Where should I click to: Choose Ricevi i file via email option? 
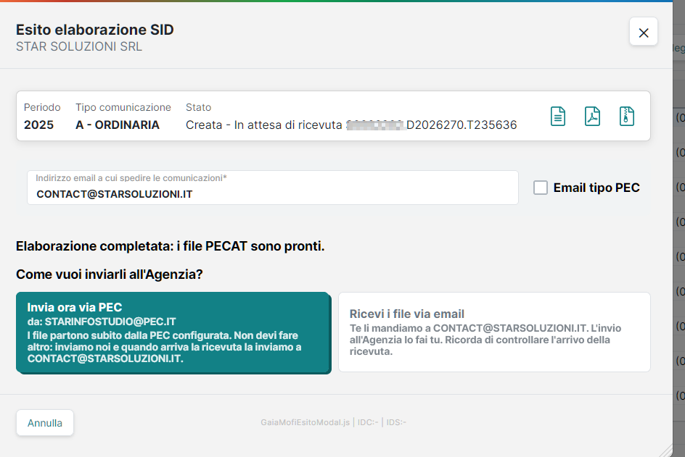click(x=494, y=332)
